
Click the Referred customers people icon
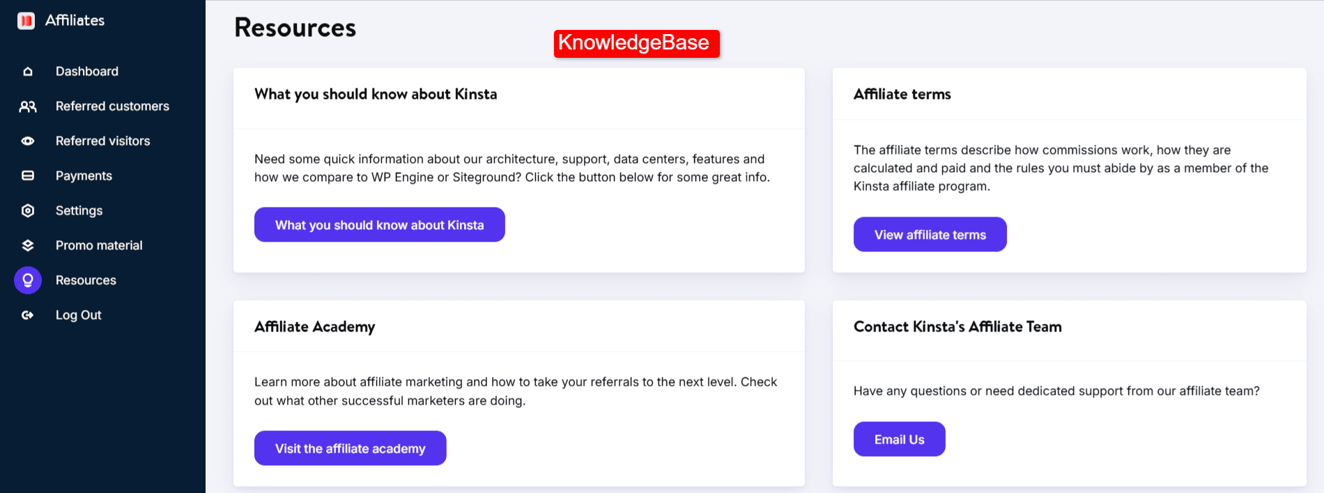click(x=28, y=106)
